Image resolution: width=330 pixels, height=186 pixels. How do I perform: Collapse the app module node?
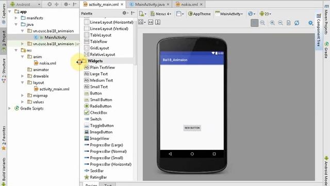10,11
